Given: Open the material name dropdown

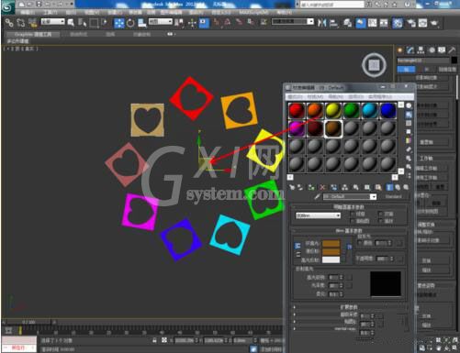Looking at the screenshot, I should 373,196.
